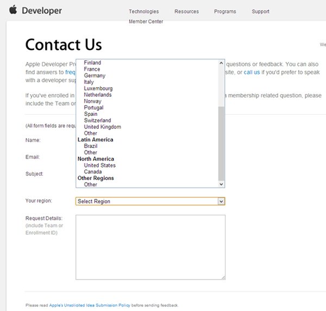Select Other under Other Regions

[90, 185]
